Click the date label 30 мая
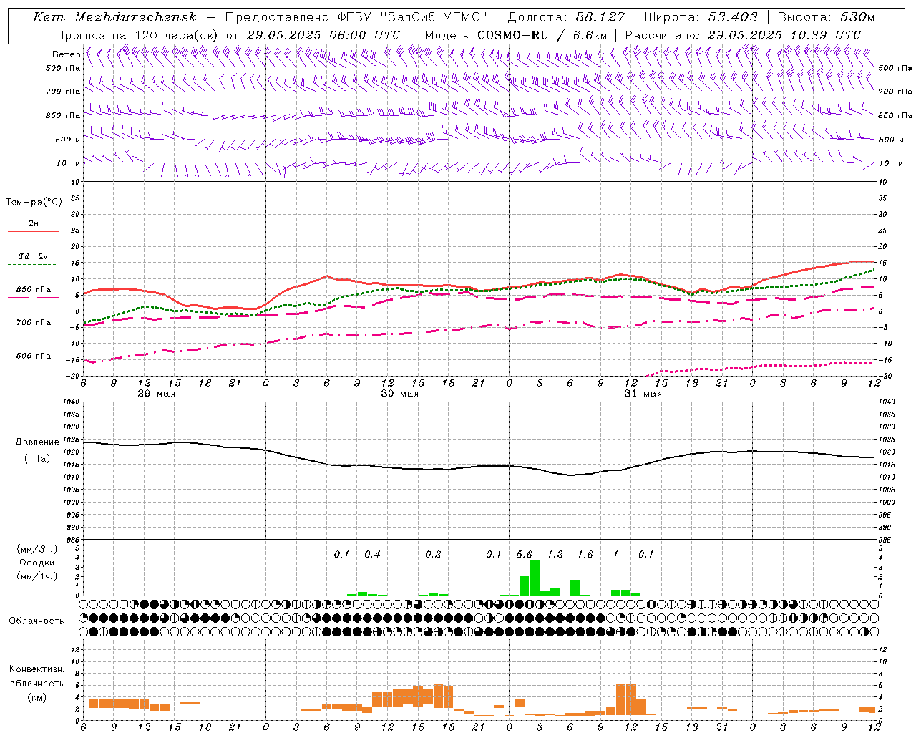Viewport: 916px width, 733px height. point(399,393)
